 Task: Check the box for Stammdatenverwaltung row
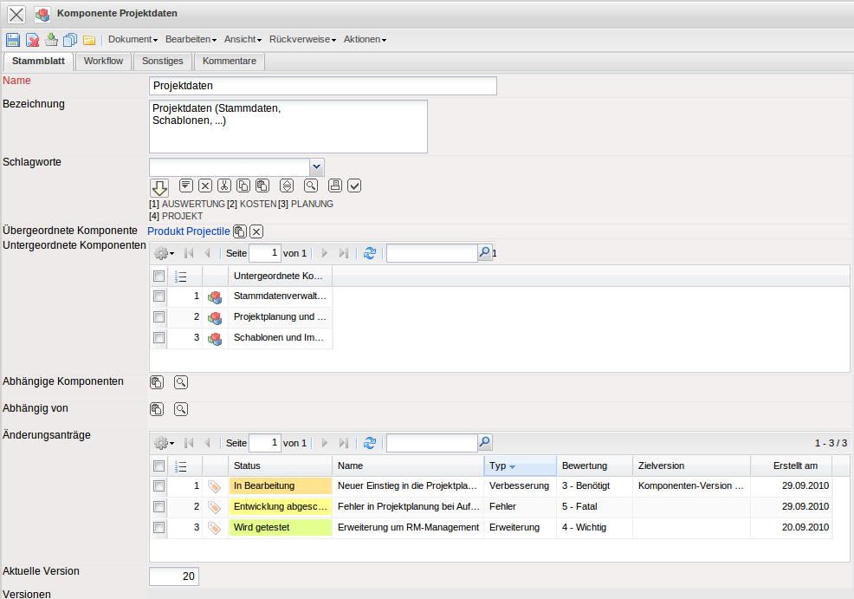pos(159,296)
